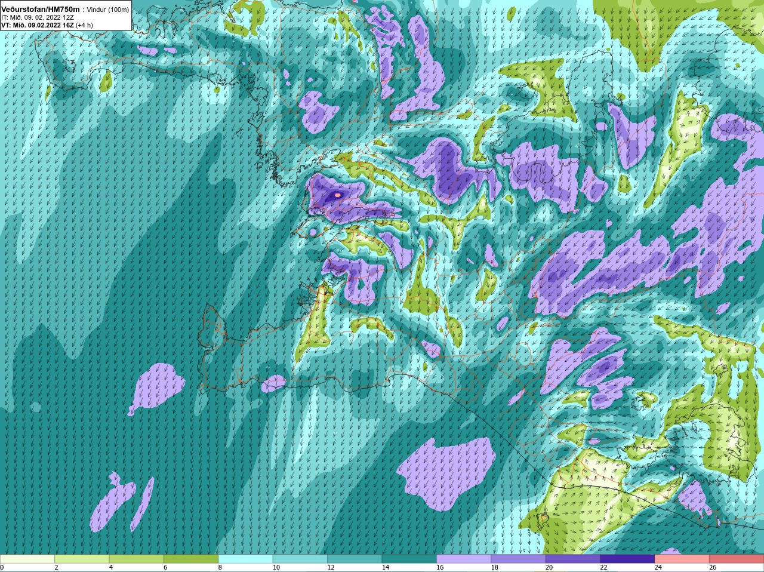The image size is (764, 572).
Task: Click the legend scale value '18'
Action: point(495,568)
